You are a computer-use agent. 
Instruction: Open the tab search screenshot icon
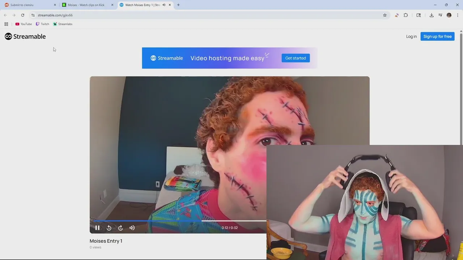tap(419, 15)
